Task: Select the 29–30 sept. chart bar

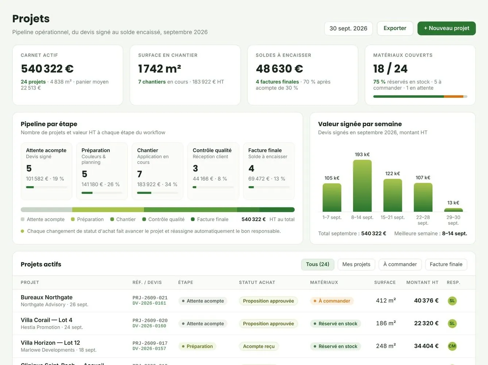Action: pos(453,210)
